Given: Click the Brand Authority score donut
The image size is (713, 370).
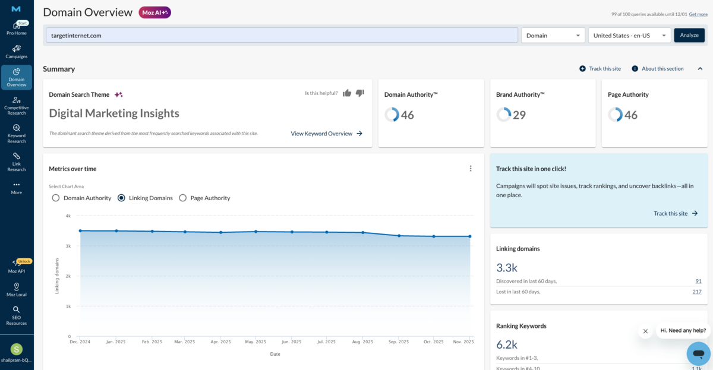Looking at the screenshot, I should pyautogui.click(x=504, y=115).
